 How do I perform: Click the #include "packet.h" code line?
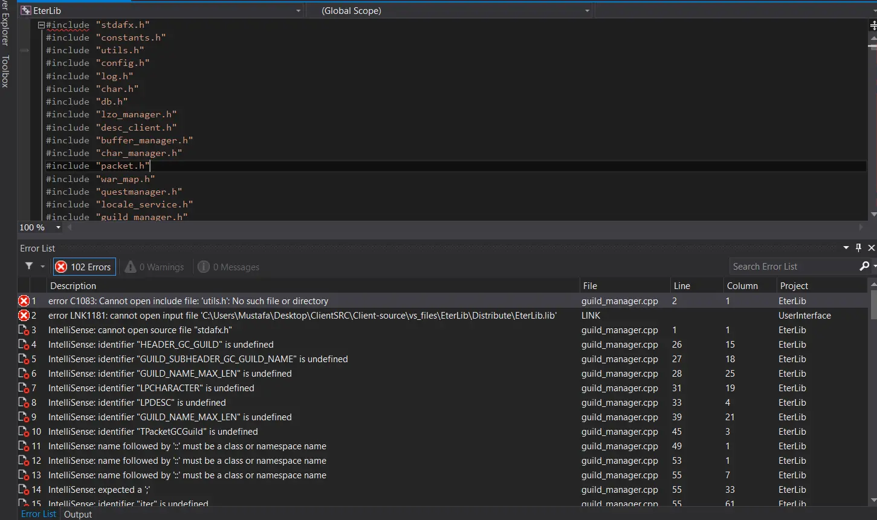point(98,166)
